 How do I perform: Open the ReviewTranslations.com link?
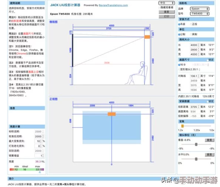point(113,5)
